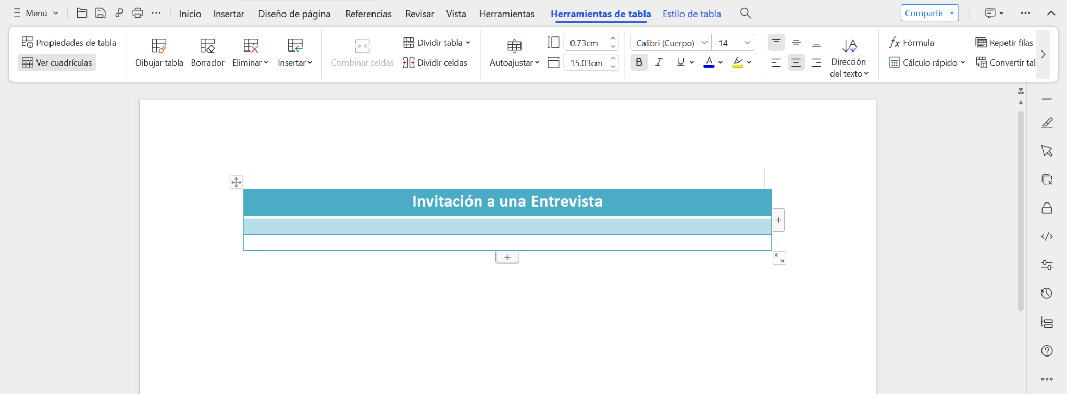Screen dimensions: 1067x394
Task: Open Dirección del texto options
Action: click(849, 58)
